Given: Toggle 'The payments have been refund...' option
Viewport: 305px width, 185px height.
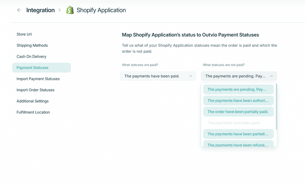Looking at the screenshot, I should [x=238, y=145].
